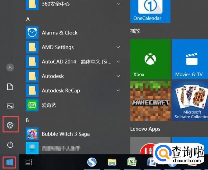The width and height of the screenshot is (208, 170).
Task: Launch the iQIYI app icon
Action: 32,105
